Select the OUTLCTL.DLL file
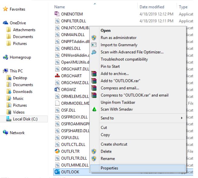The height and width of the screenshot is (178, 198). (73, 144)
